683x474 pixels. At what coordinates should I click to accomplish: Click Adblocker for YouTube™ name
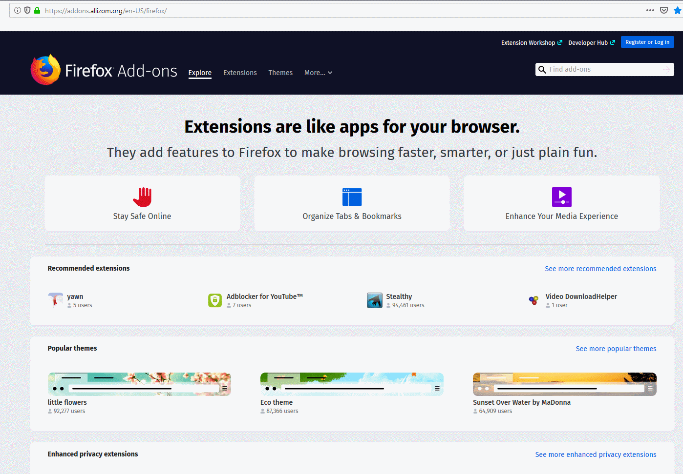(265, 296)
